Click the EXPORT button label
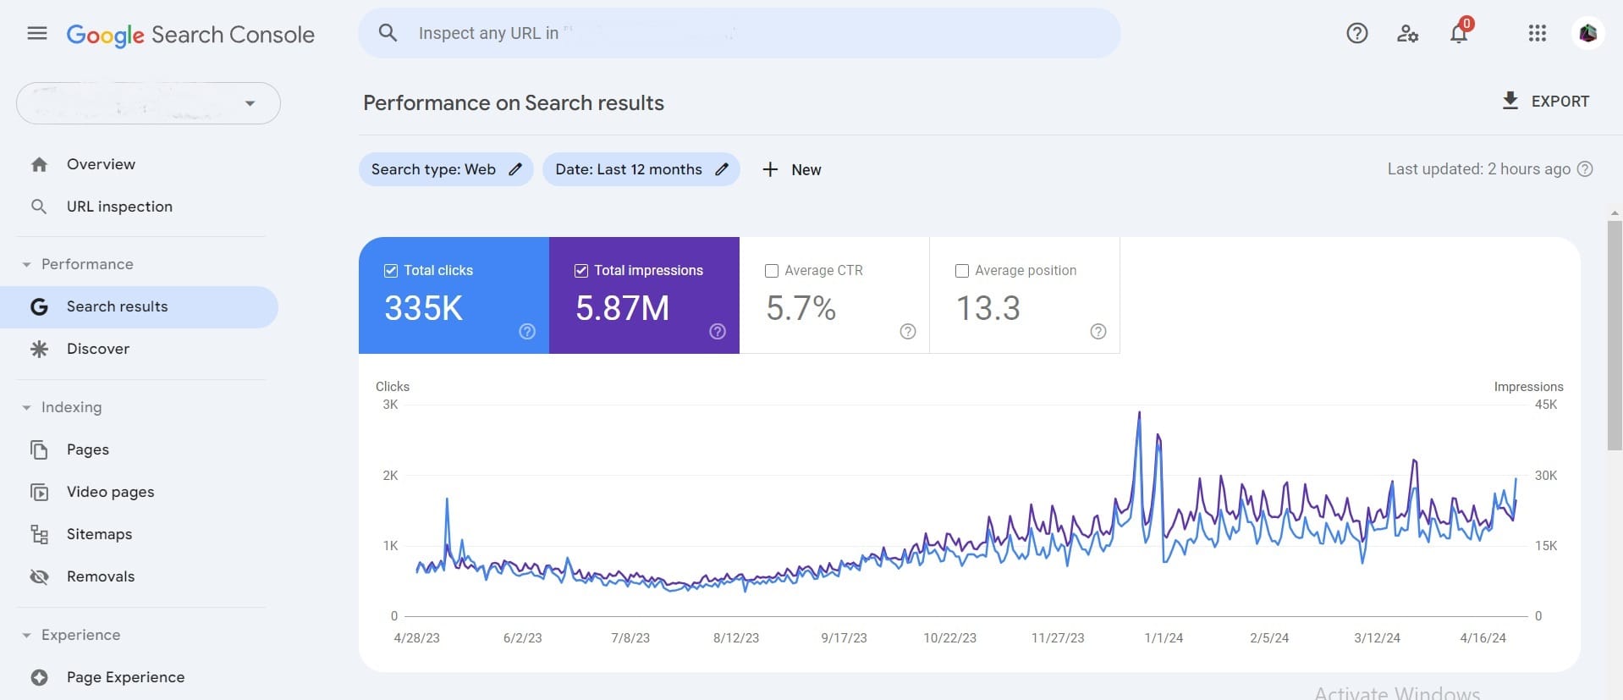 [1560, 102]
